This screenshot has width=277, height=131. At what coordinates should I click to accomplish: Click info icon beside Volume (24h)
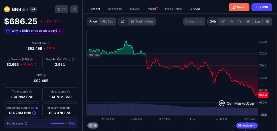(x=32, y=59)
